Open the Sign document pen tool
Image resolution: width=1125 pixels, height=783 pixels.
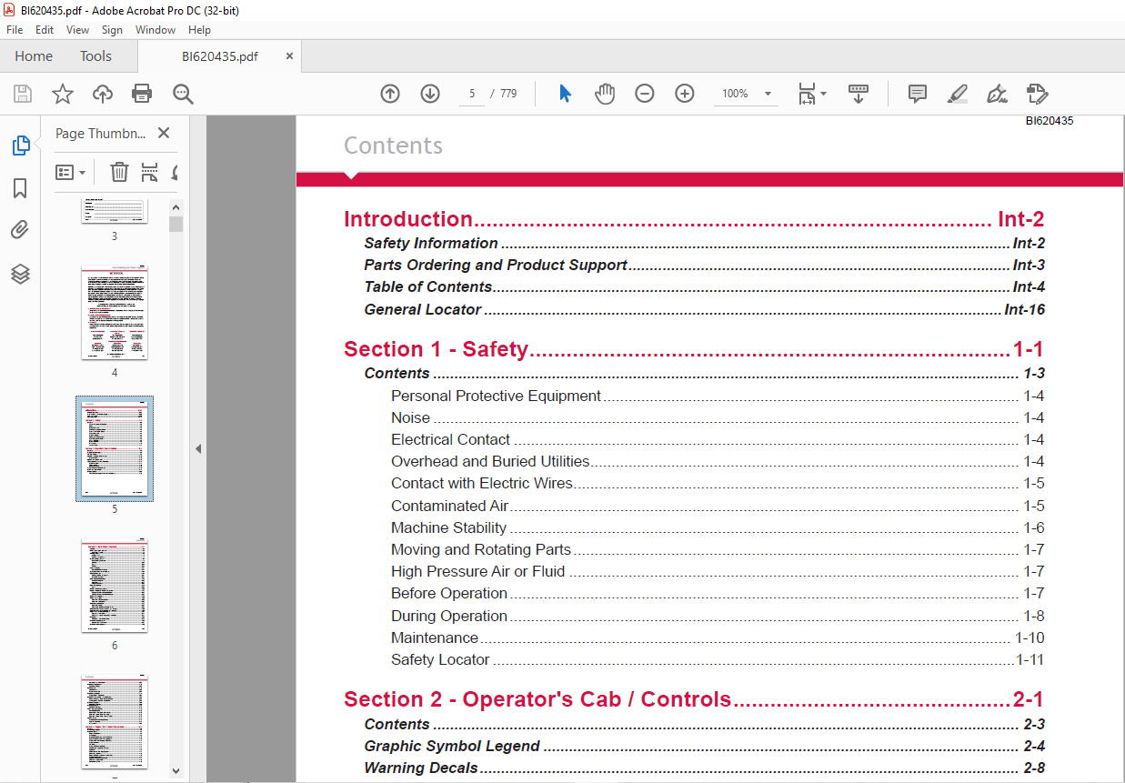(998, 94)
